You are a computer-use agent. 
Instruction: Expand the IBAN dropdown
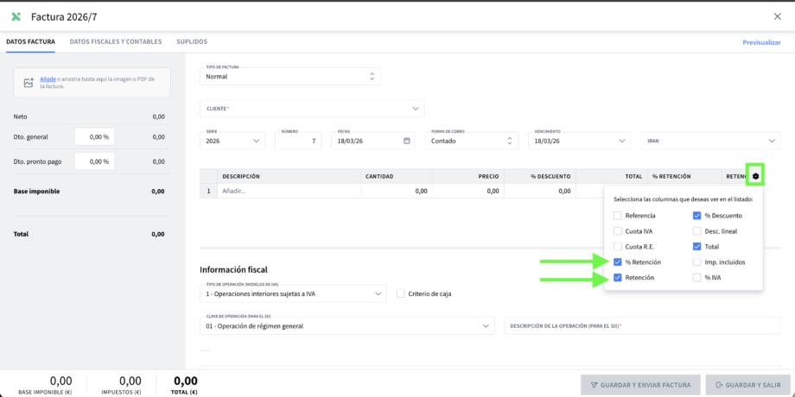(x=772, y=141)
